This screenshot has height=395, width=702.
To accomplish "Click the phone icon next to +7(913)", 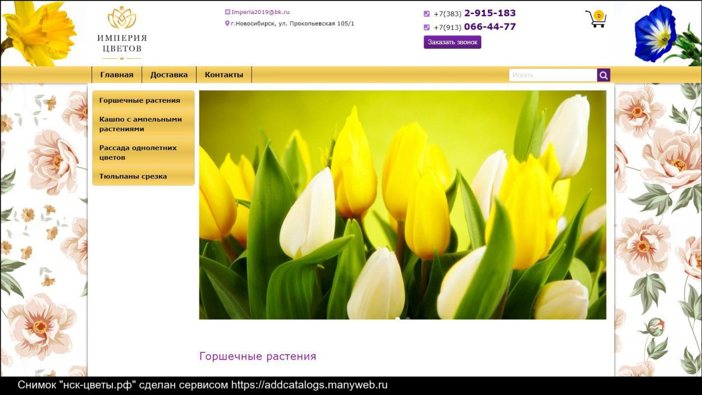I will tap(426, 27).
